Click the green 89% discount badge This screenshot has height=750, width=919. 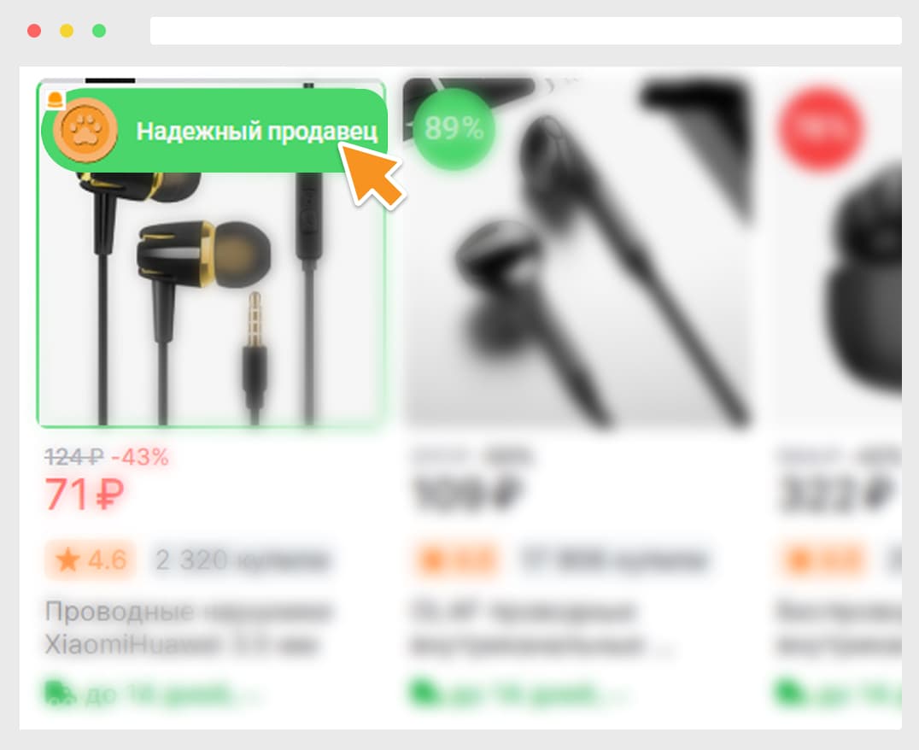(454, 128)
